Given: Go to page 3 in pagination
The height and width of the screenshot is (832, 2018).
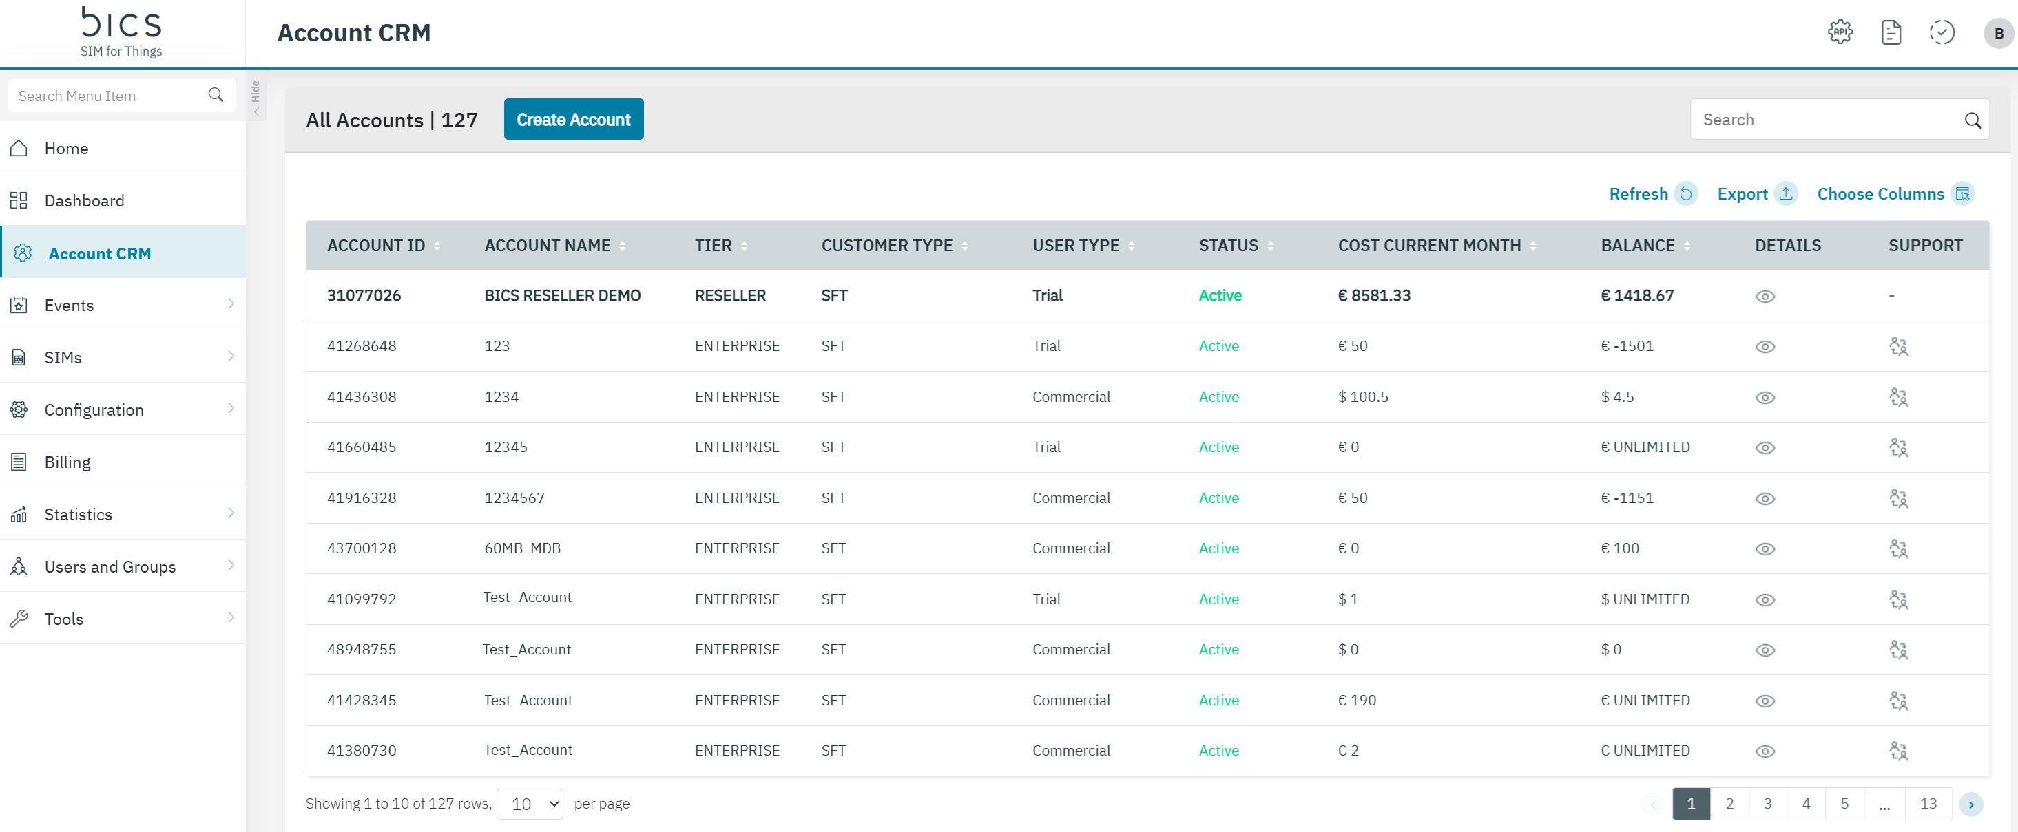Looking at the screenshot, I should [1767, 804].
